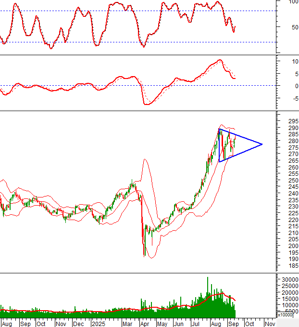Select the 200 price scale label
Viewport: 299px width, 327px height.
293,246
